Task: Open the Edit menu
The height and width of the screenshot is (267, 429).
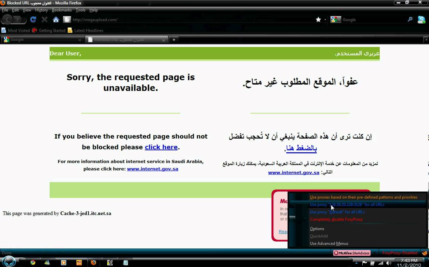Action: click(15, 10)
